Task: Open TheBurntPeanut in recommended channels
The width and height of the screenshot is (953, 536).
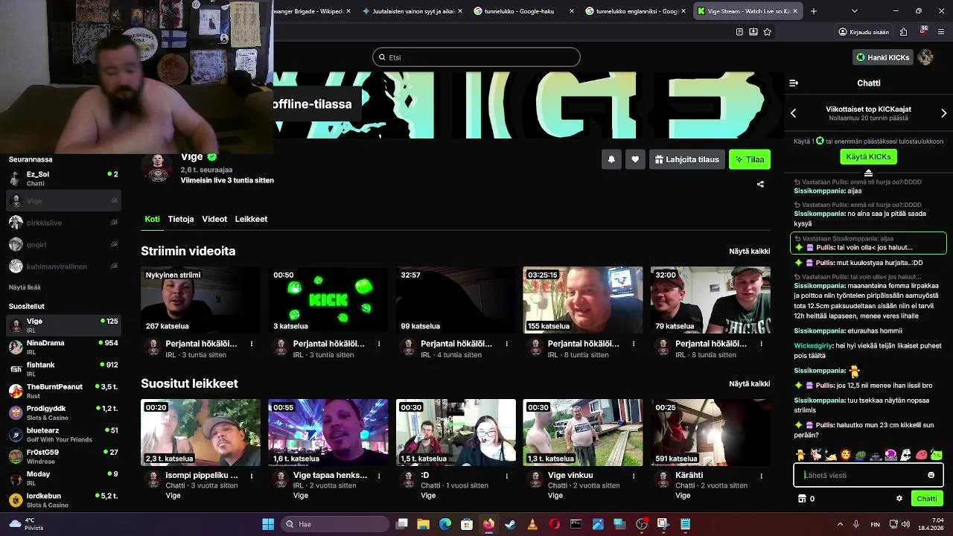Action: point(63,391)
